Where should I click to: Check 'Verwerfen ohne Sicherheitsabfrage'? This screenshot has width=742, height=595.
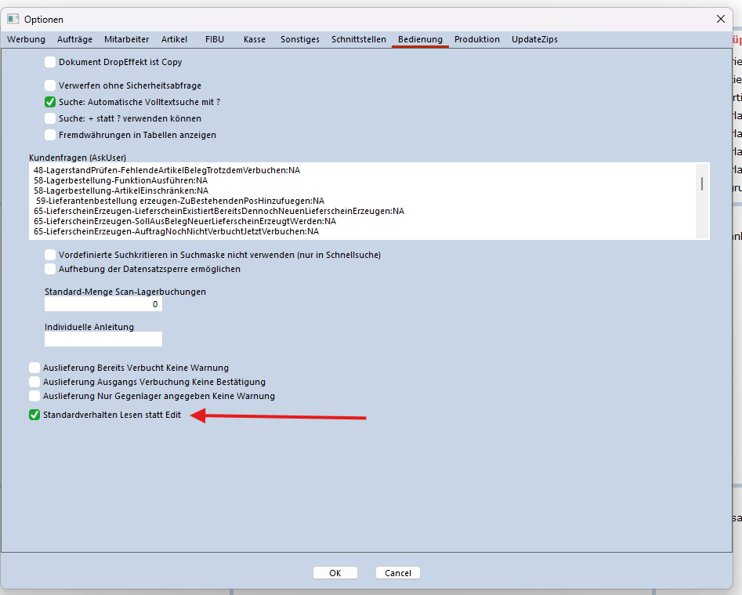coord(49,85)
